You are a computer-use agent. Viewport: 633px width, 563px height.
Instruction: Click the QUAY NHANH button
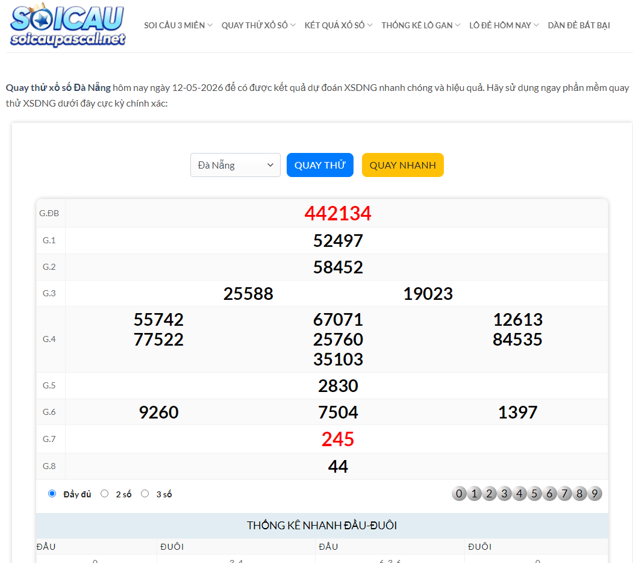tap(403, 165)
